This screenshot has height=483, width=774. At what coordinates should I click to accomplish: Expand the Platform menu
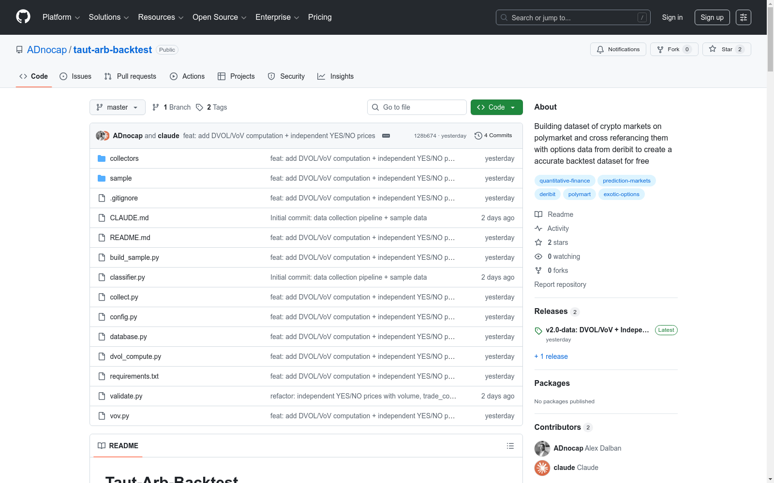pos(61,17)
